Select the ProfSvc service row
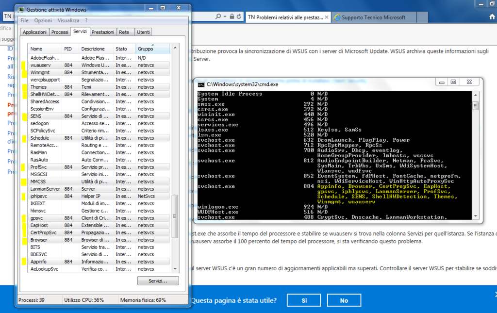Viewport: 497px width, 313px height. (x=99, y=167)
